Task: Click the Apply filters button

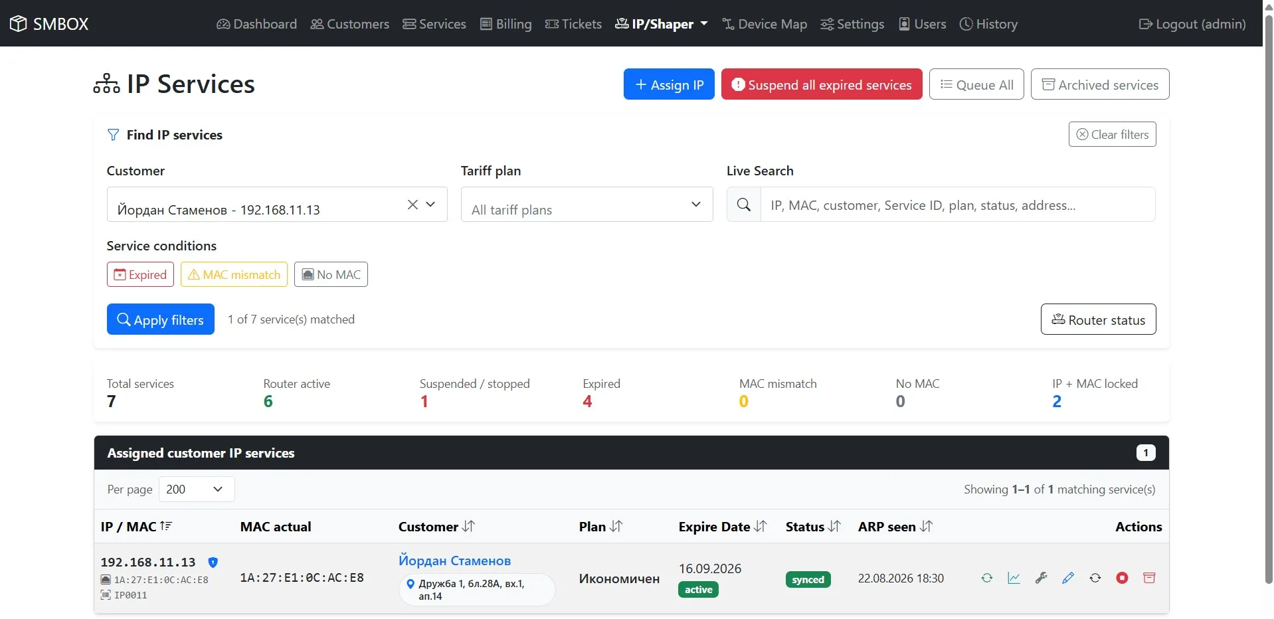Action: [161, 319]
